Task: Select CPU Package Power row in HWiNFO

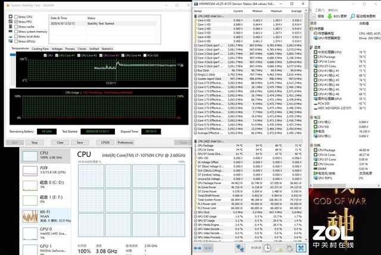Action: coord(248,183)
